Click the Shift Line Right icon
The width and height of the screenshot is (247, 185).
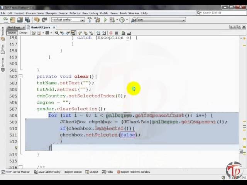point(104,33)
